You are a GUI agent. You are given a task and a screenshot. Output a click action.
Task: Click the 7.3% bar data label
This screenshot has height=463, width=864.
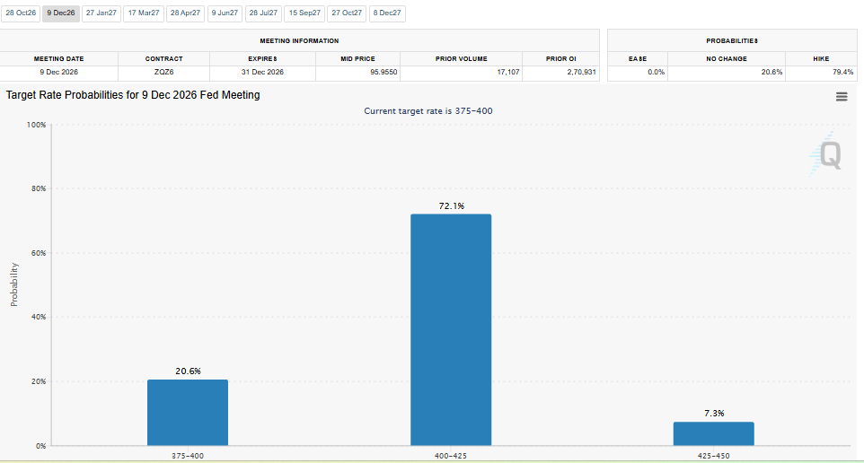(x=714, y=414)
